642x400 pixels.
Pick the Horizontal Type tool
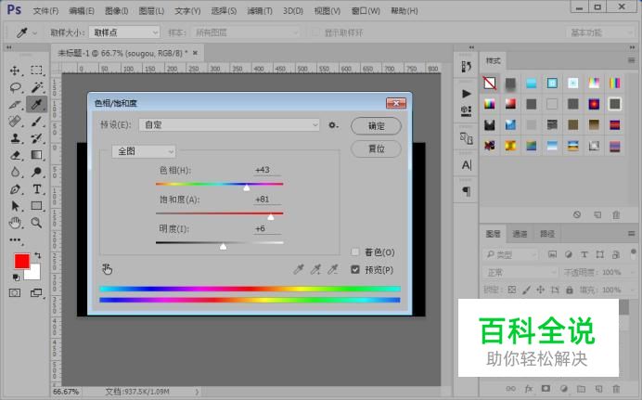click(x=37, y=189)
